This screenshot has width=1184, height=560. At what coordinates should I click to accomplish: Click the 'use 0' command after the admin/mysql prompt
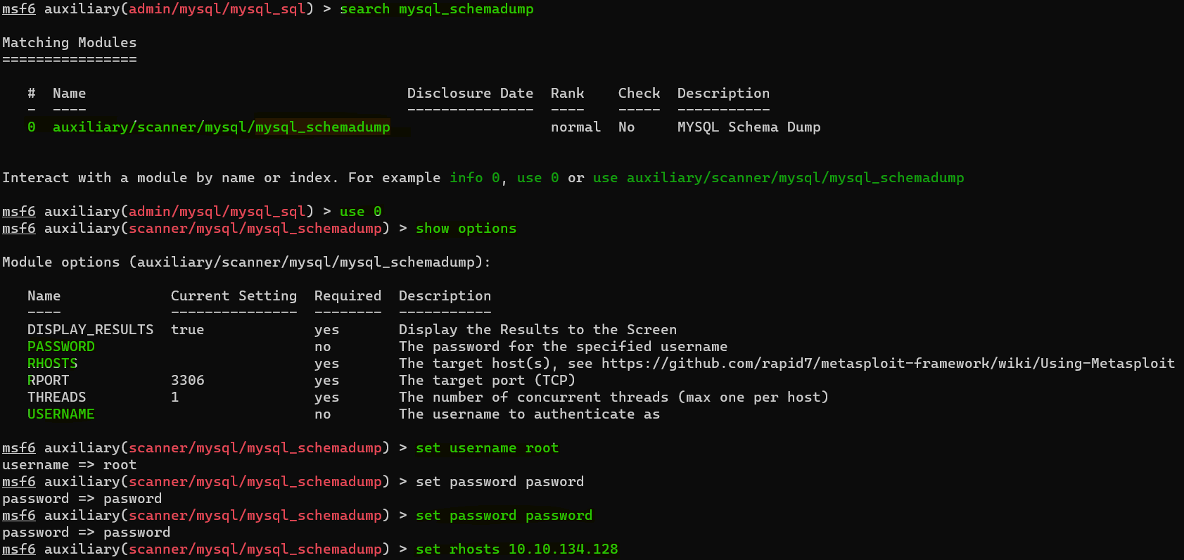point(360,212)
